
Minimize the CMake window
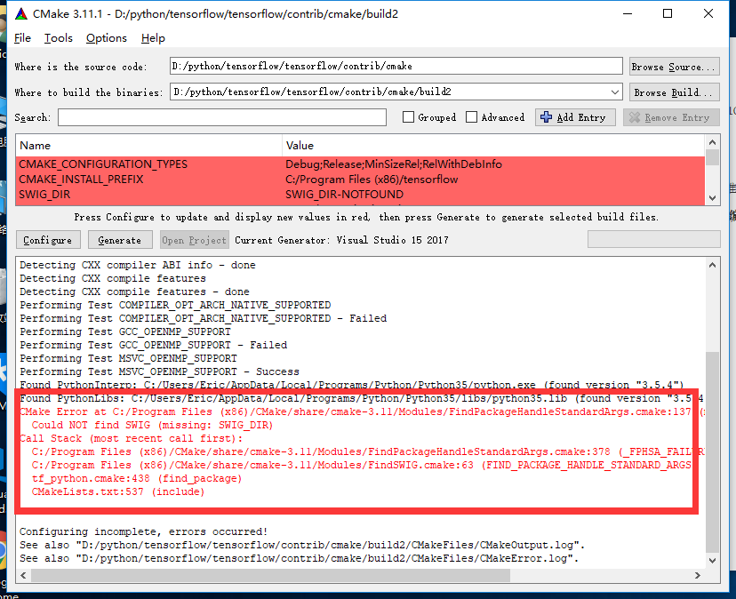626,14
